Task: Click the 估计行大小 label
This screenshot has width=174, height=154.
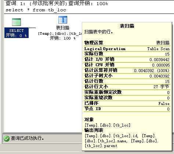Action: pyautogui.click(x=96, y=87)
